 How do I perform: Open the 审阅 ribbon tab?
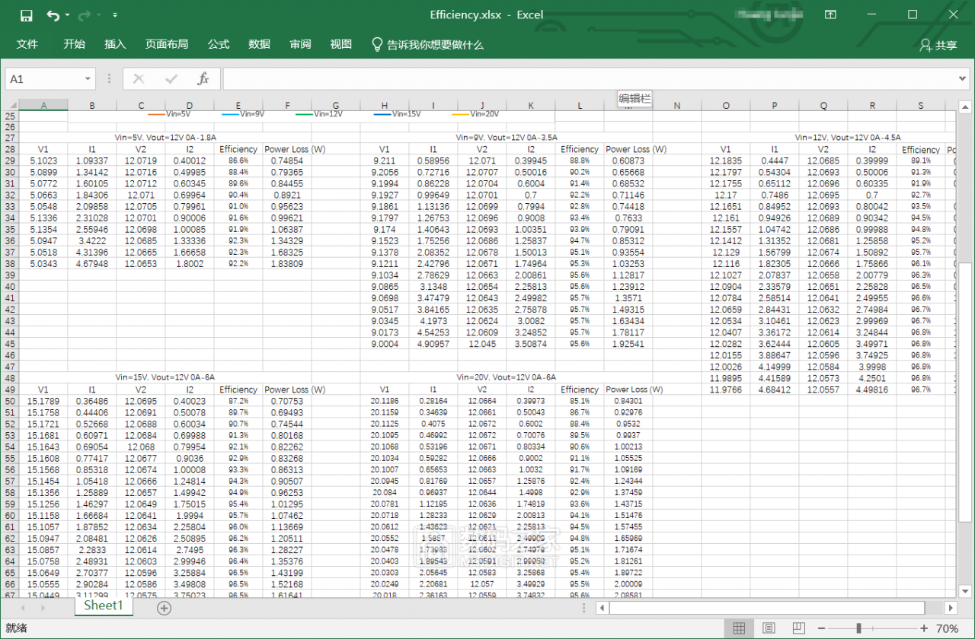(300, 44)
